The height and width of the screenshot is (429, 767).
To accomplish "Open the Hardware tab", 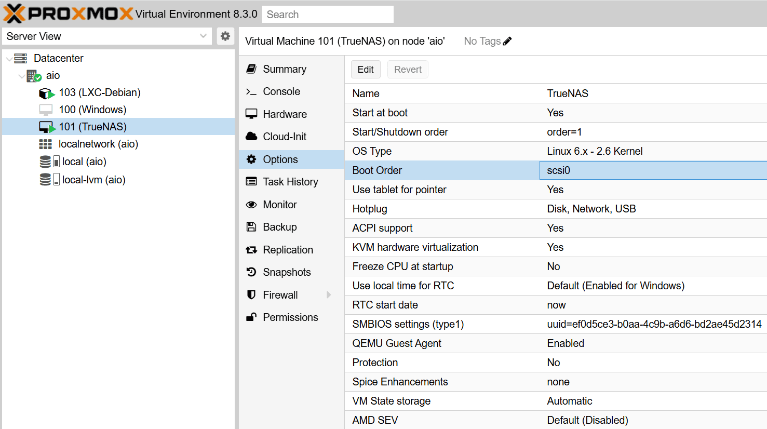I will pyautogui.click(x=291, y=114).
